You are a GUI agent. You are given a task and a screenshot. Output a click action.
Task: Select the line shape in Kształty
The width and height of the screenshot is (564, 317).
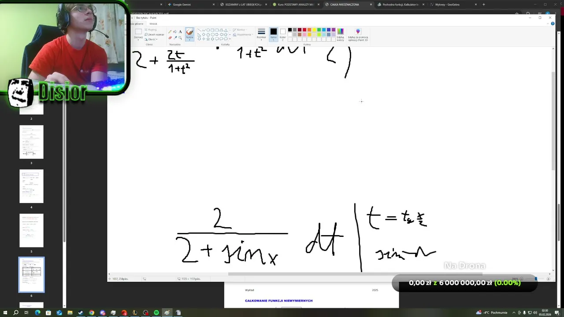(x=199, y=30)
